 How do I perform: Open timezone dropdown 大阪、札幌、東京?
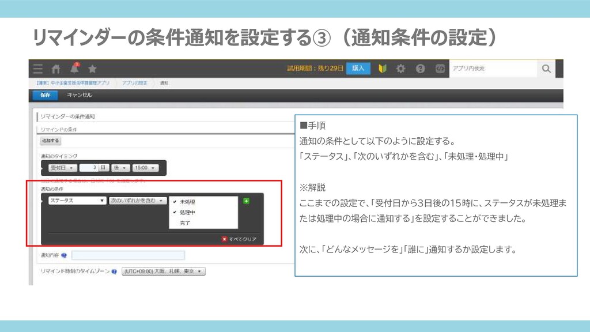164,271
